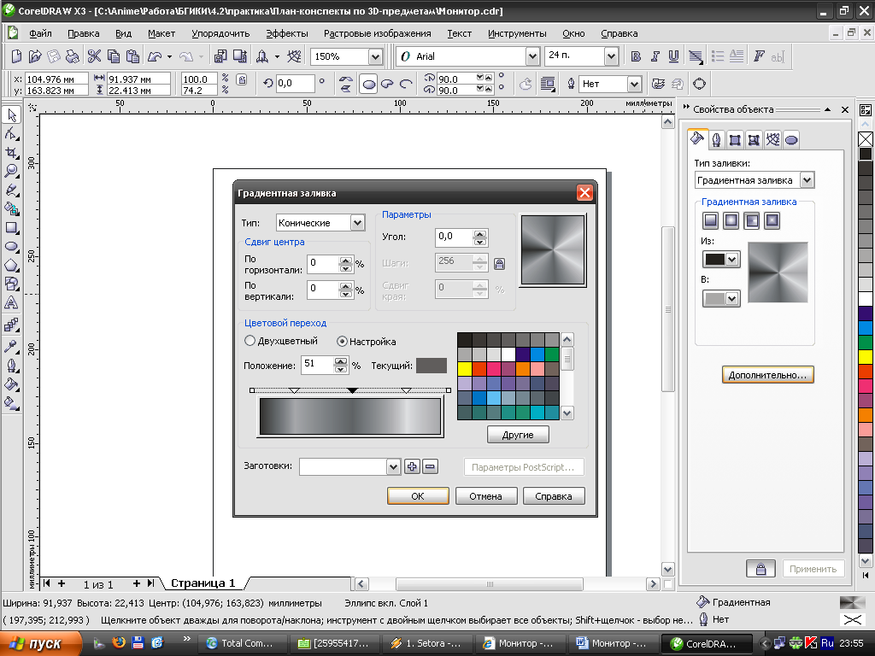Select the Polygon tool in toolbox
Viewport: 875px width, 656px height.
click(x=12, y=266)
